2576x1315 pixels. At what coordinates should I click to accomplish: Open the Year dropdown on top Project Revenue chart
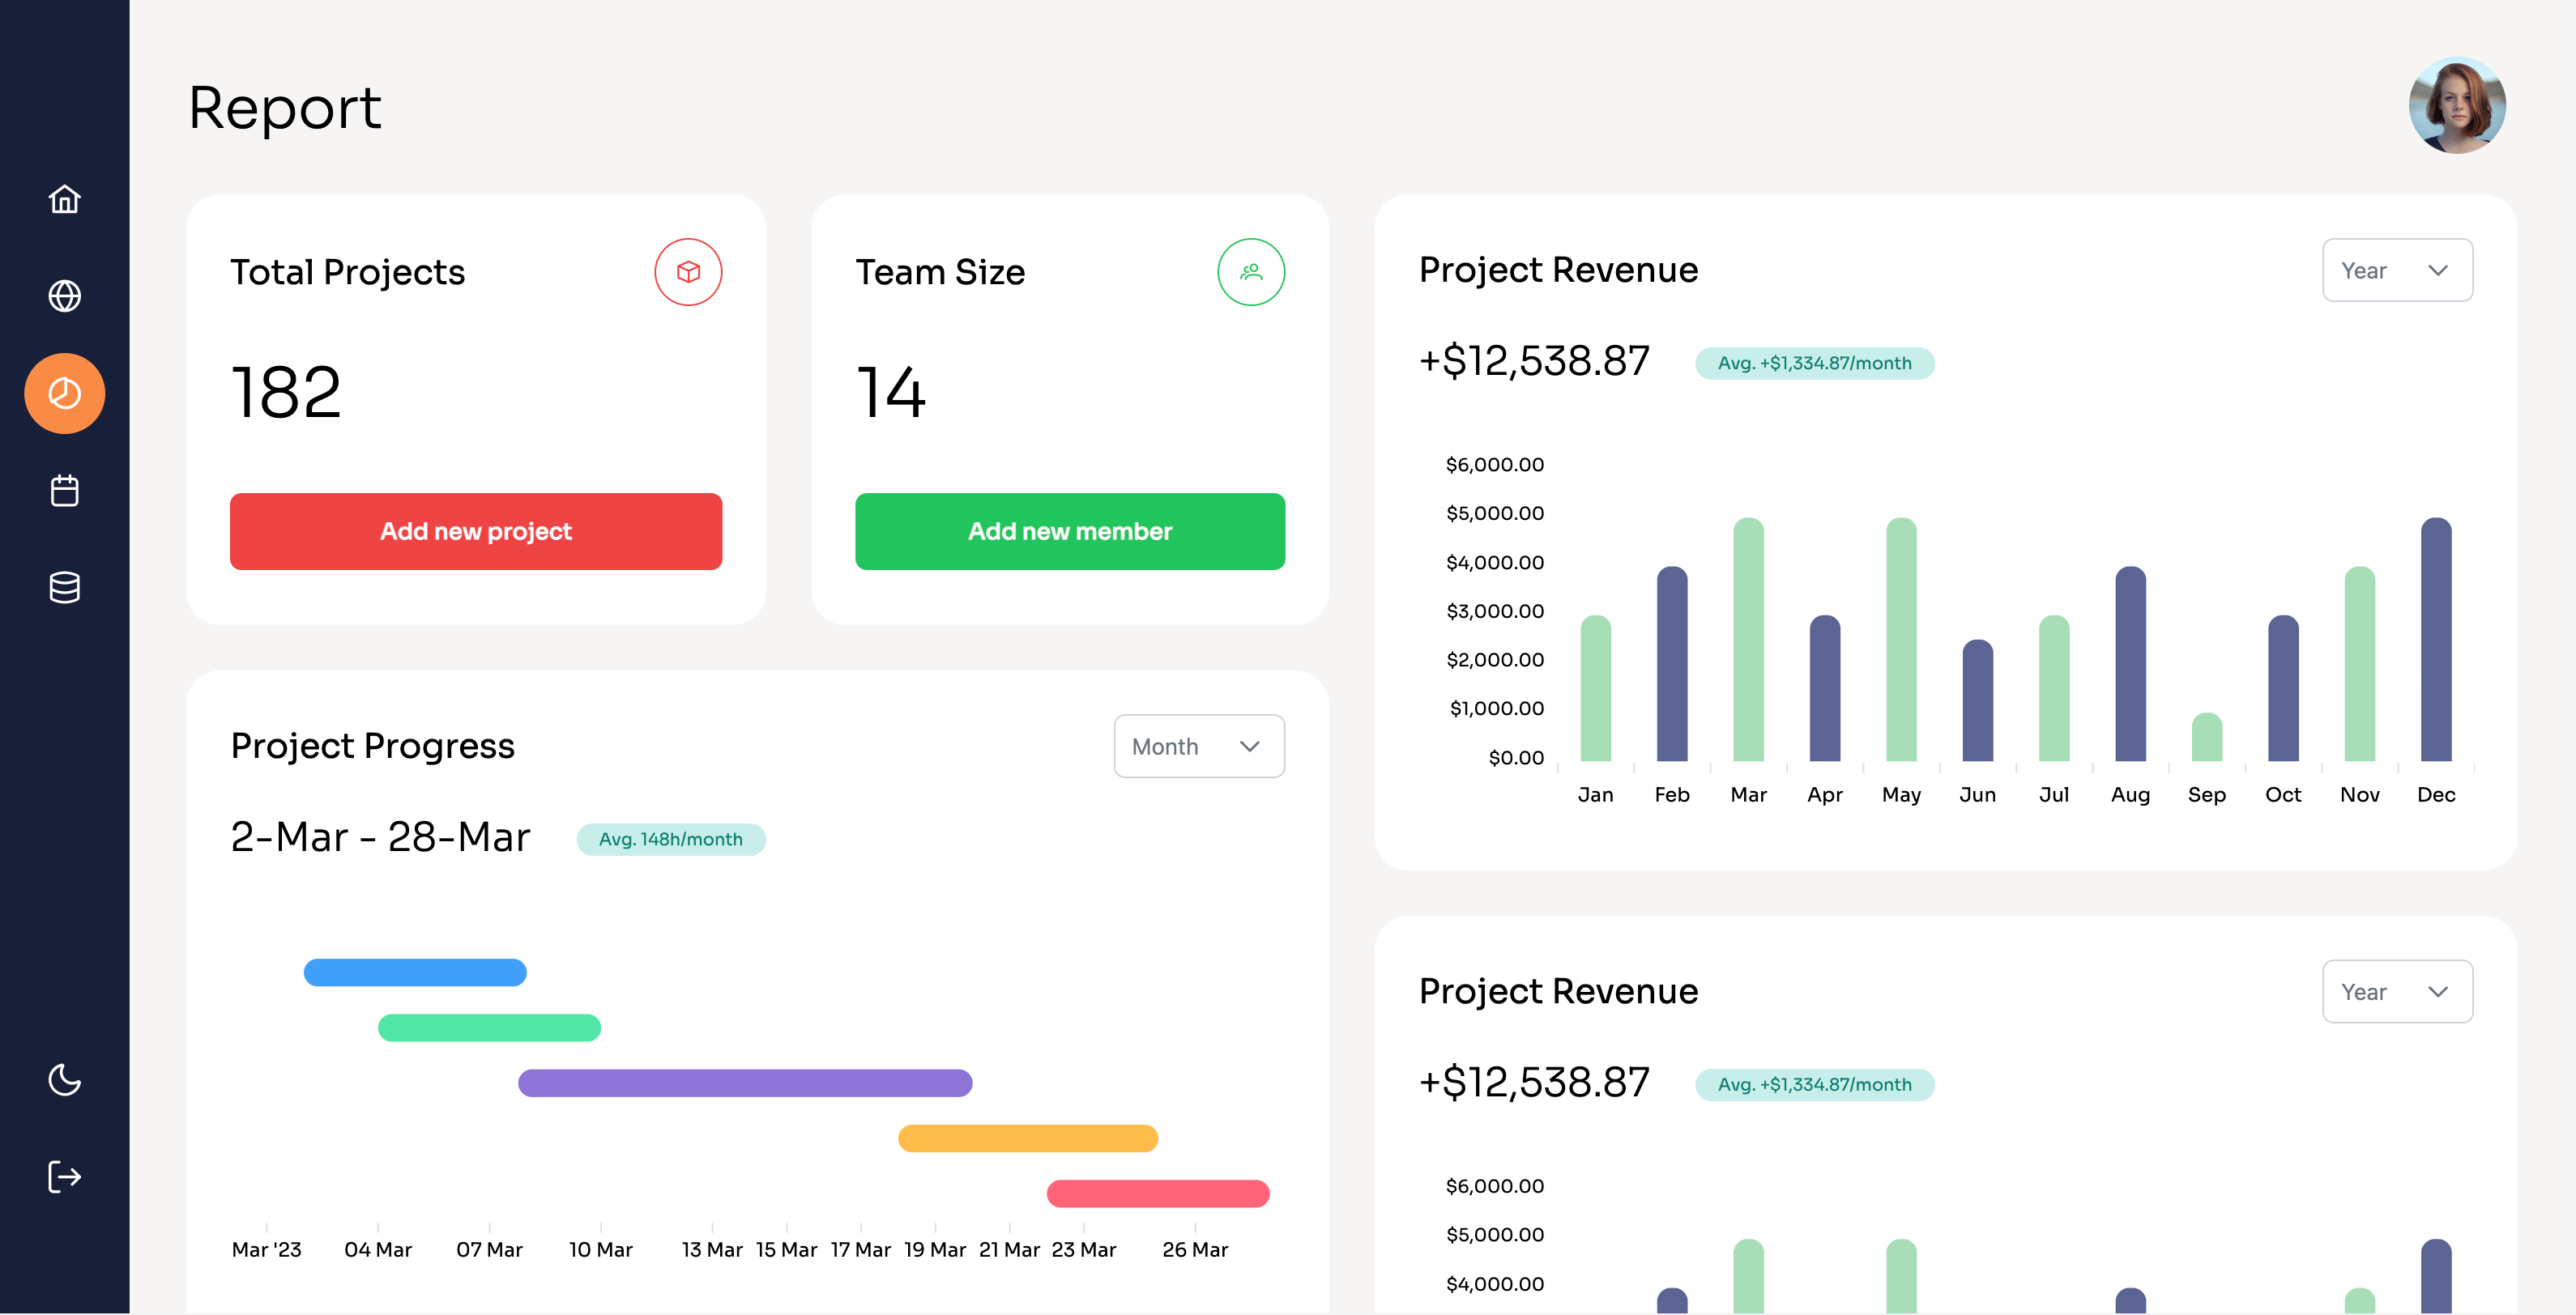pyautogui.click(x=2397, y=270)
